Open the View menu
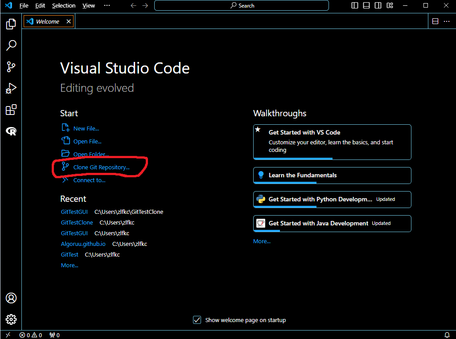Screen dimensions: 456x339 [x=88, y=5]
